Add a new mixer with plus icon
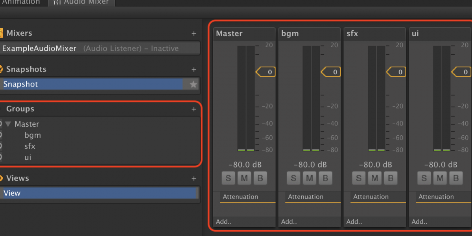Screen dimensions: 472x236 194,34
